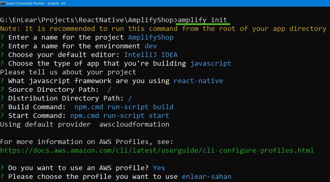Click the start command 'npm.cmd run-script start'

coord(120,116)
